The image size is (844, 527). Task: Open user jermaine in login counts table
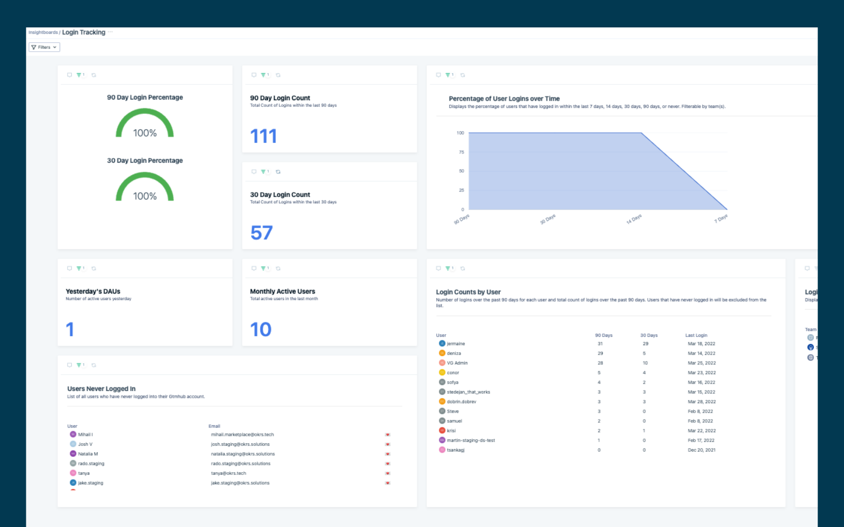[456, 344]
